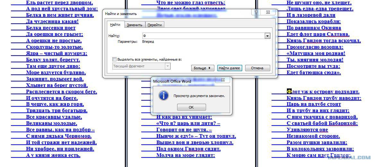Expand options with the Больше button

(x=202, y=68)
